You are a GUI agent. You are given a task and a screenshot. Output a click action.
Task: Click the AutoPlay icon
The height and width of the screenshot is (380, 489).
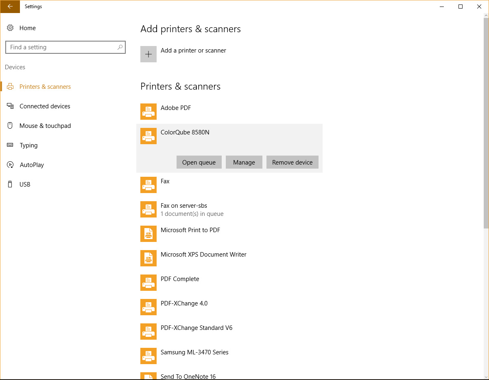[10, 165]
